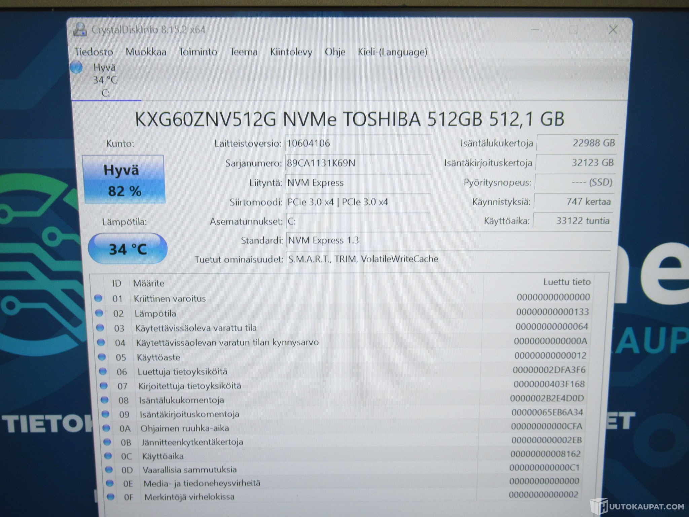This screenshot has width=689, height=517.
Task: Select the Hyvä 34 °C C: drive tab
Action: [x=105, y=80]
